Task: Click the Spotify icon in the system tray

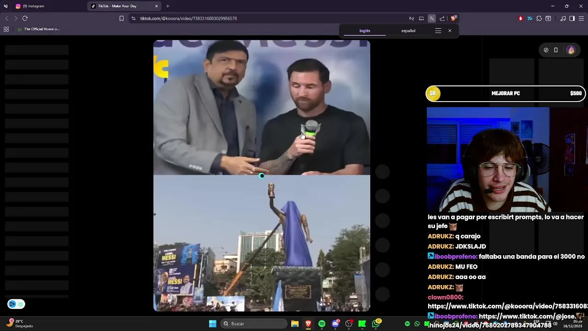Action: point(407,324)
